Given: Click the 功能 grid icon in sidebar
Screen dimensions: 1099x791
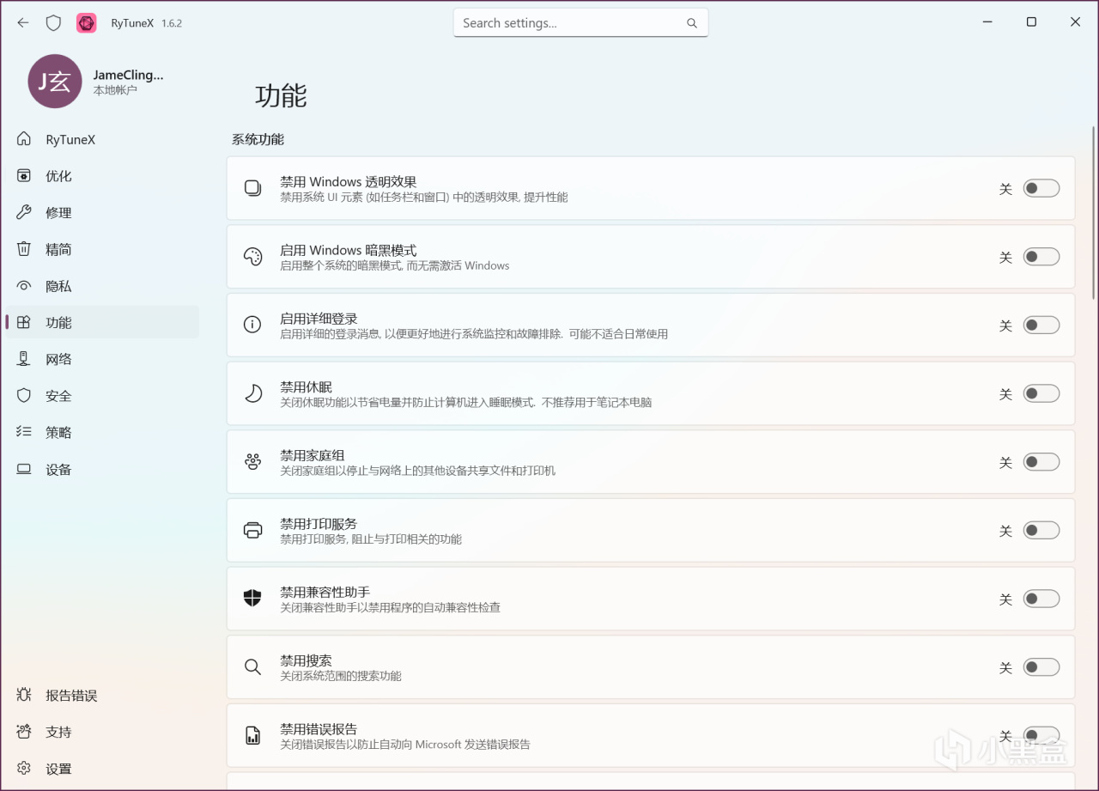Looking at the screenshot, I should pos(24,323).
